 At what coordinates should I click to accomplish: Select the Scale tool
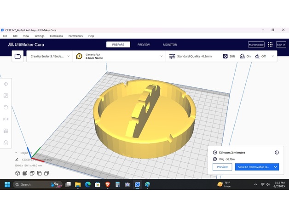point(6,96)
